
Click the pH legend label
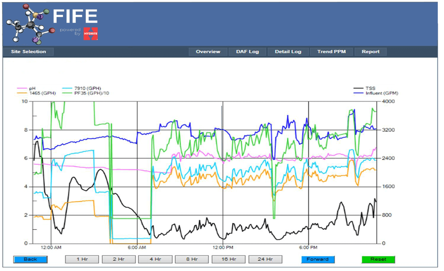[32, 88]
